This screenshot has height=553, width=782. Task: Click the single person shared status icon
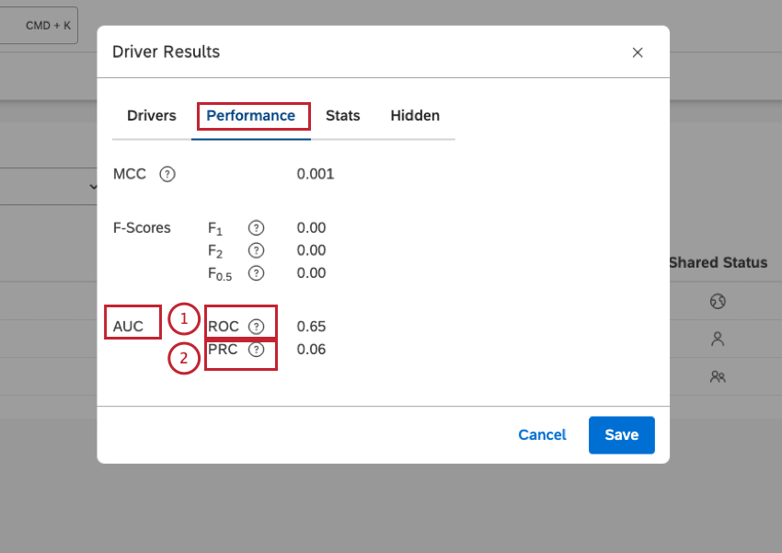(719, 339)
